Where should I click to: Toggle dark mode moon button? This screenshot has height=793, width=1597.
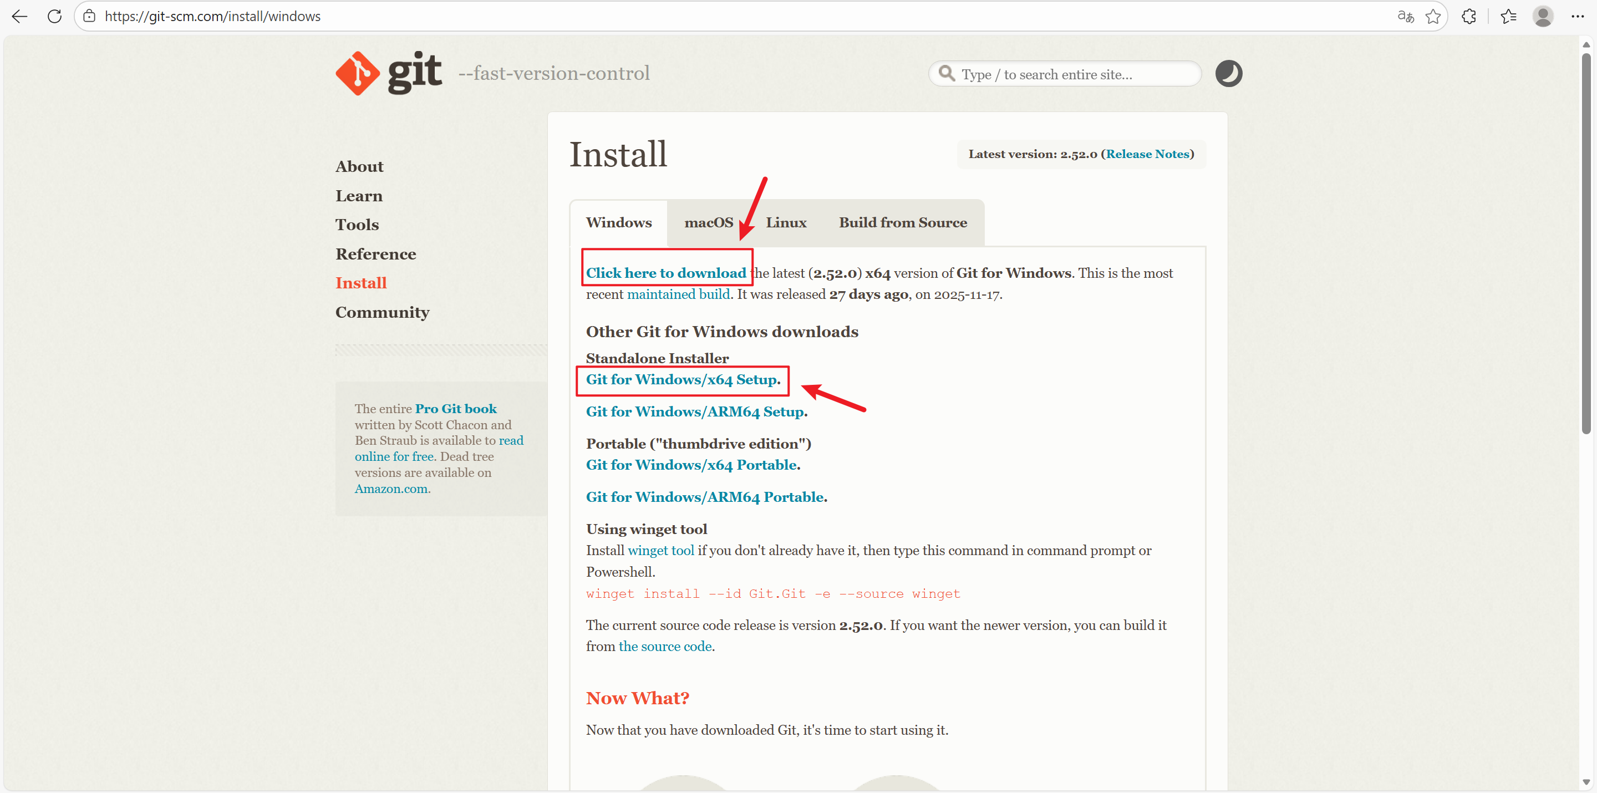point(1228,74)
